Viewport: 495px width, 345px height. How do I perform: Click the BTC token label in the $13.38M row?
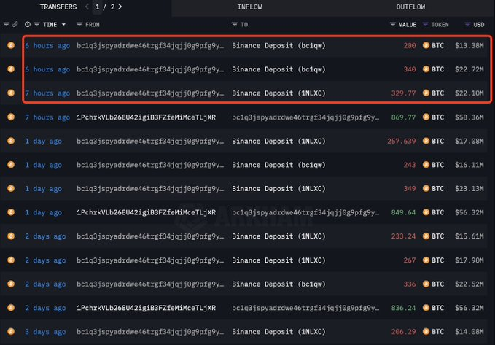[438, 45]
